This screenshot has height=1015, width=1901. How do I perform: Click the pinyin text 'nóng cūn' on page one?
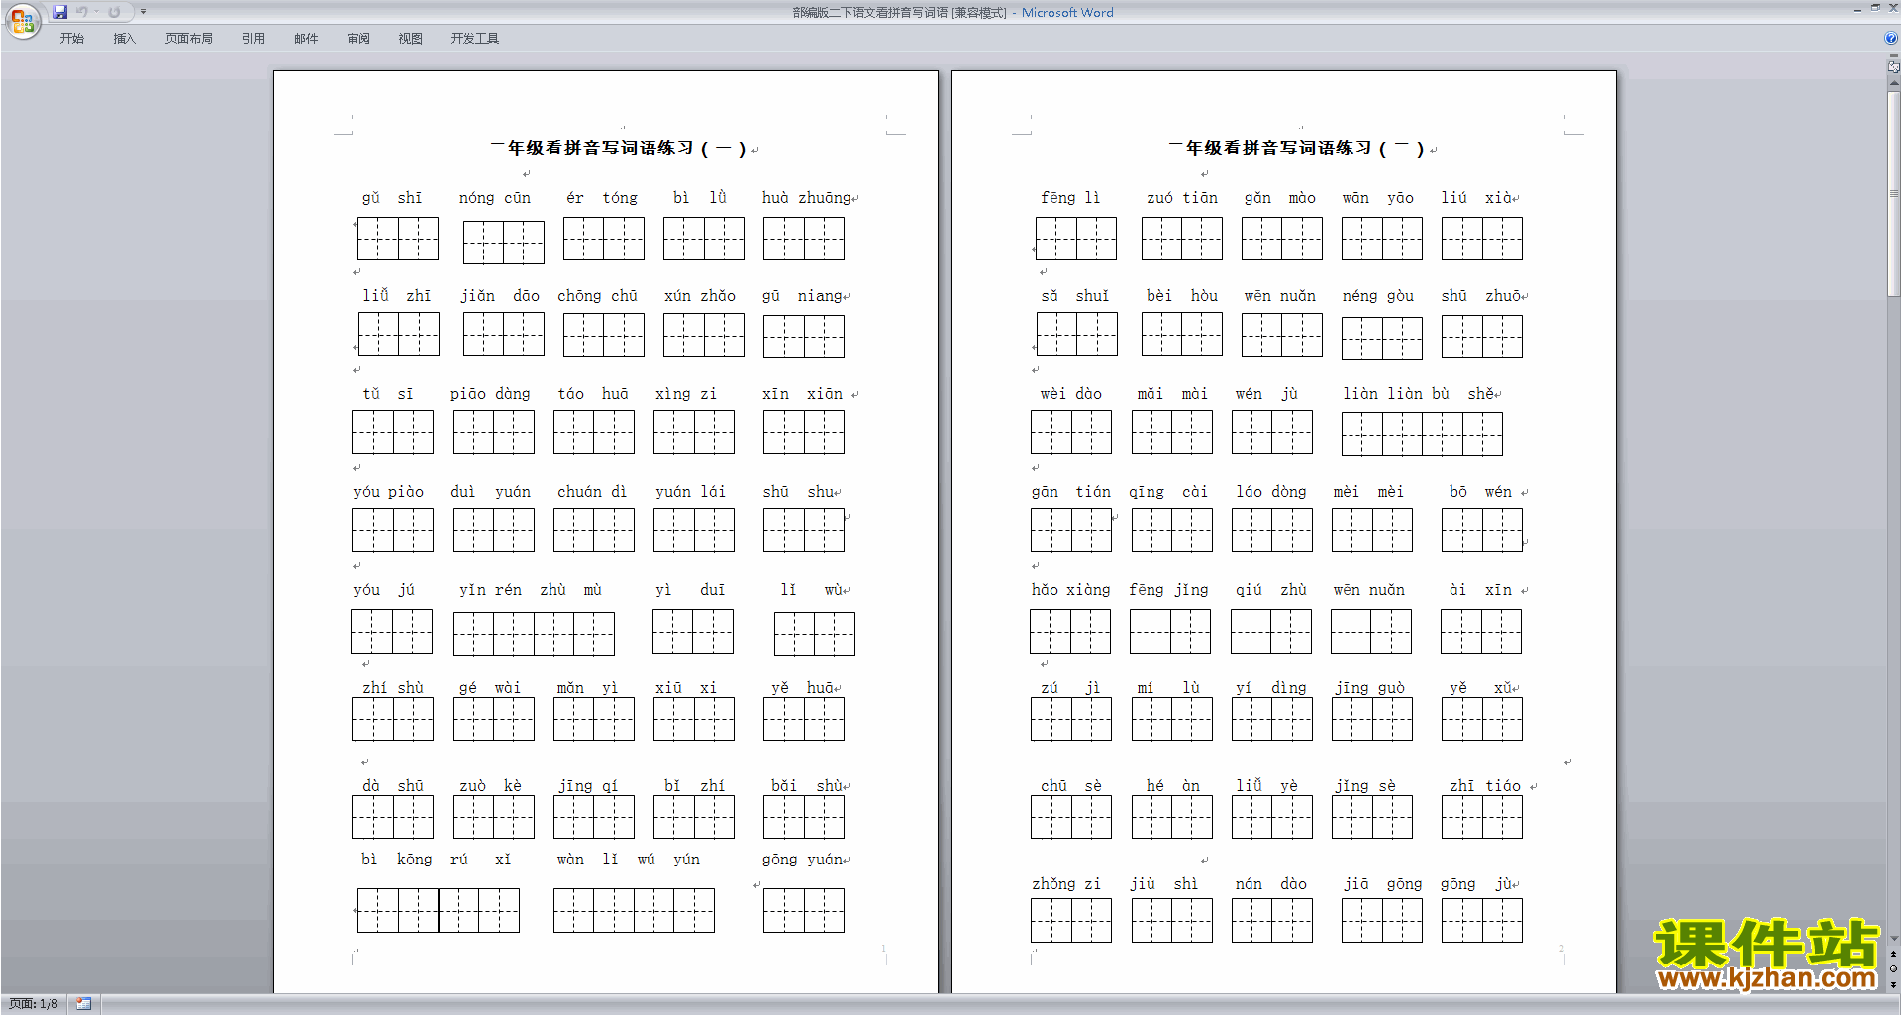pyautogui.click(x=494, y=198)
